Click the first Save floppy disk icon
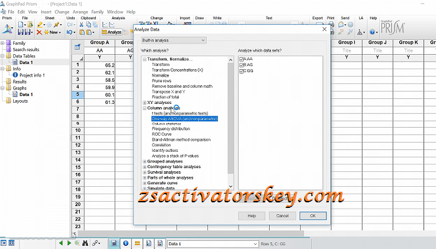The image size is (436, 249). pyautogui.click(x=21, y=32)
